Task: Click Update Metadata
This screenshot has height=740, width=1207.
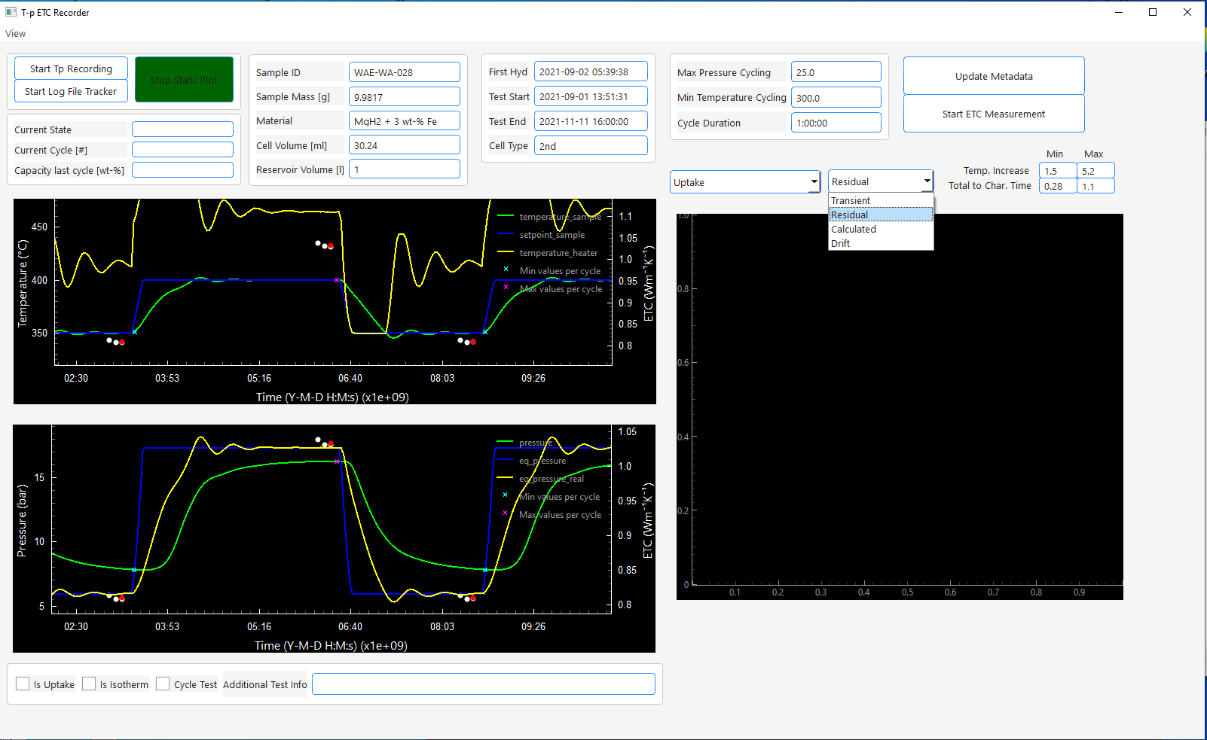Action: pos(993,75)
